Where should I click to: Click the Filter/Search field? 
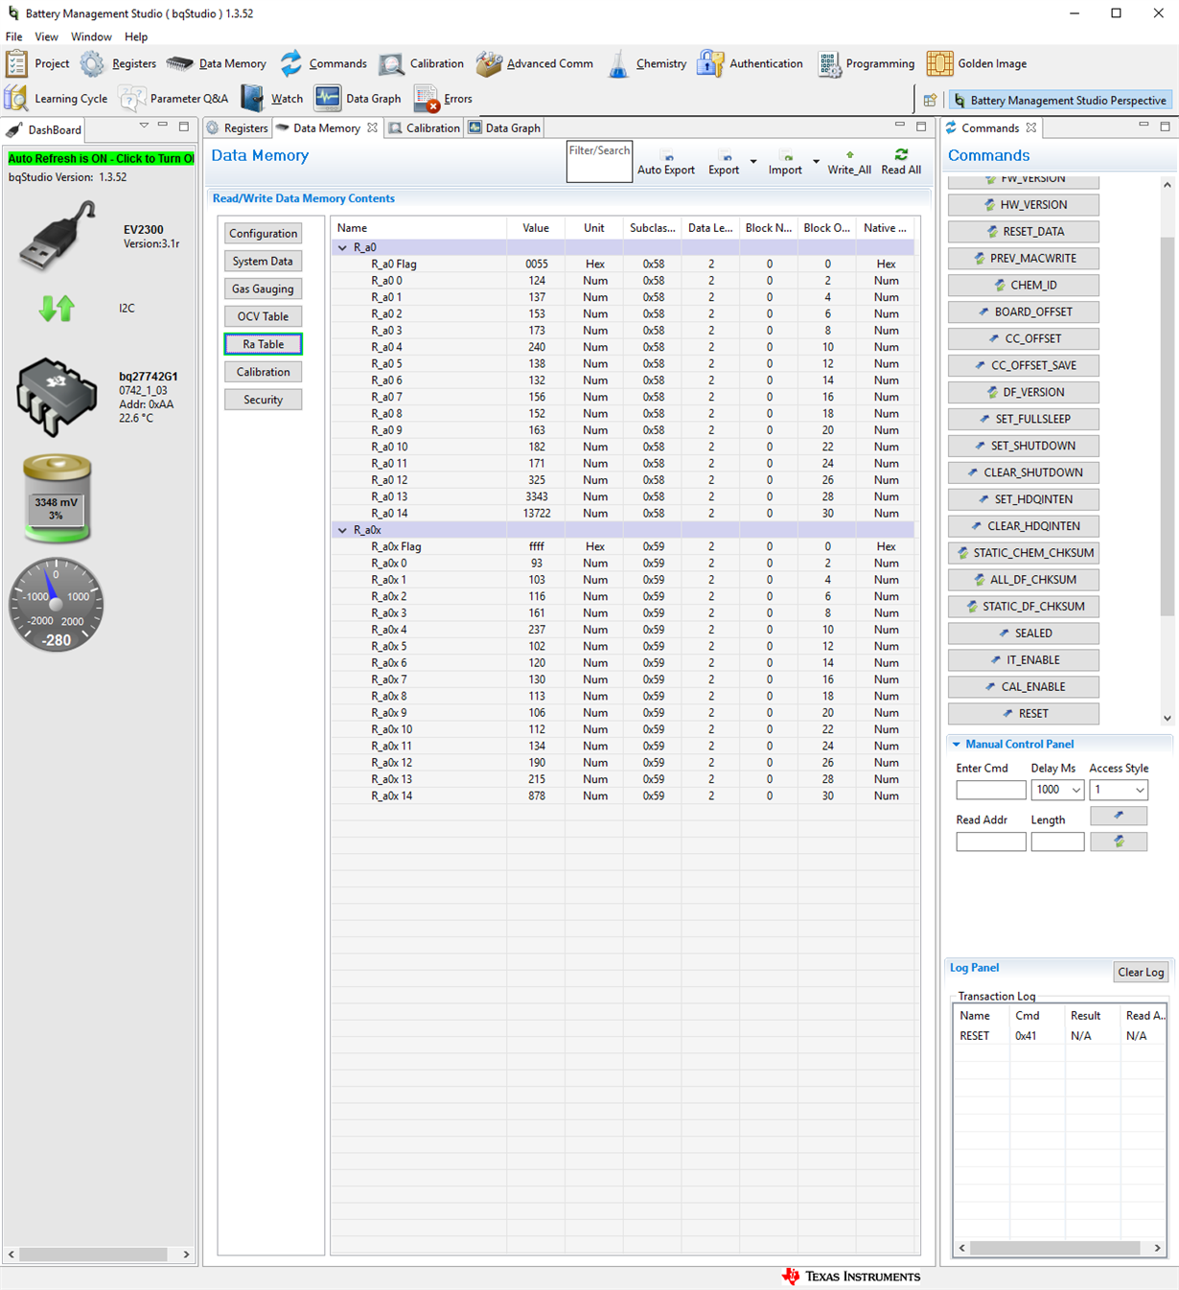tap(599, 162)
